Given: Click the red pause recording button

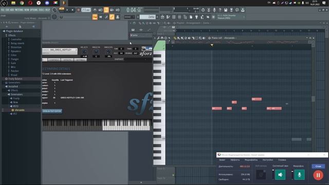Looking at the screenshot, I should pyautogui.click(x=318, y=175).
